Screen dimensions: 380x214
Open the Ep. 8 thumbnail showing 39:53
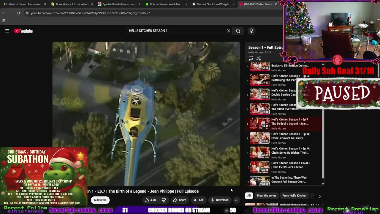pyautogui.click(x=260, y=138)
